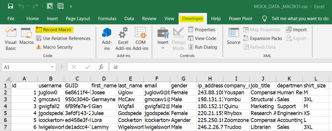This screenshot has width=332, height=131.
Task: Toggle Use Relative References
Action: [x=63, y=38]
